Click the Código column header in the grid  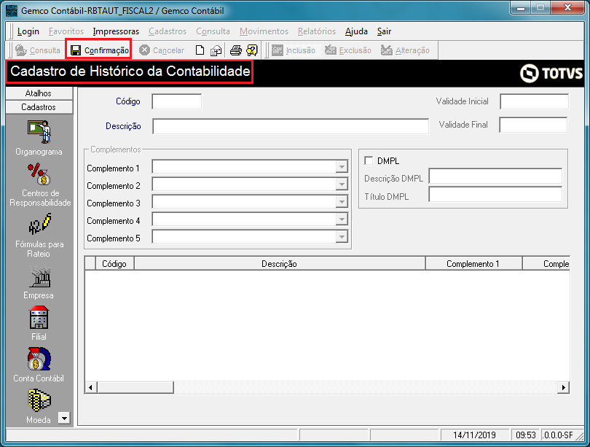click(114, 263)
